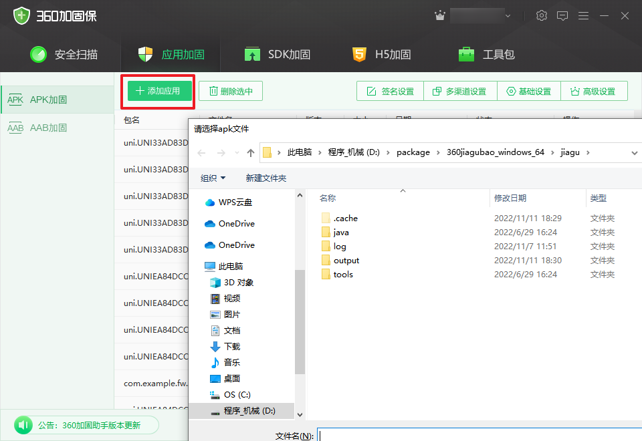This screenshot has width=642, height=441.
Task: Click the feedback message icon
Action: 562,15
